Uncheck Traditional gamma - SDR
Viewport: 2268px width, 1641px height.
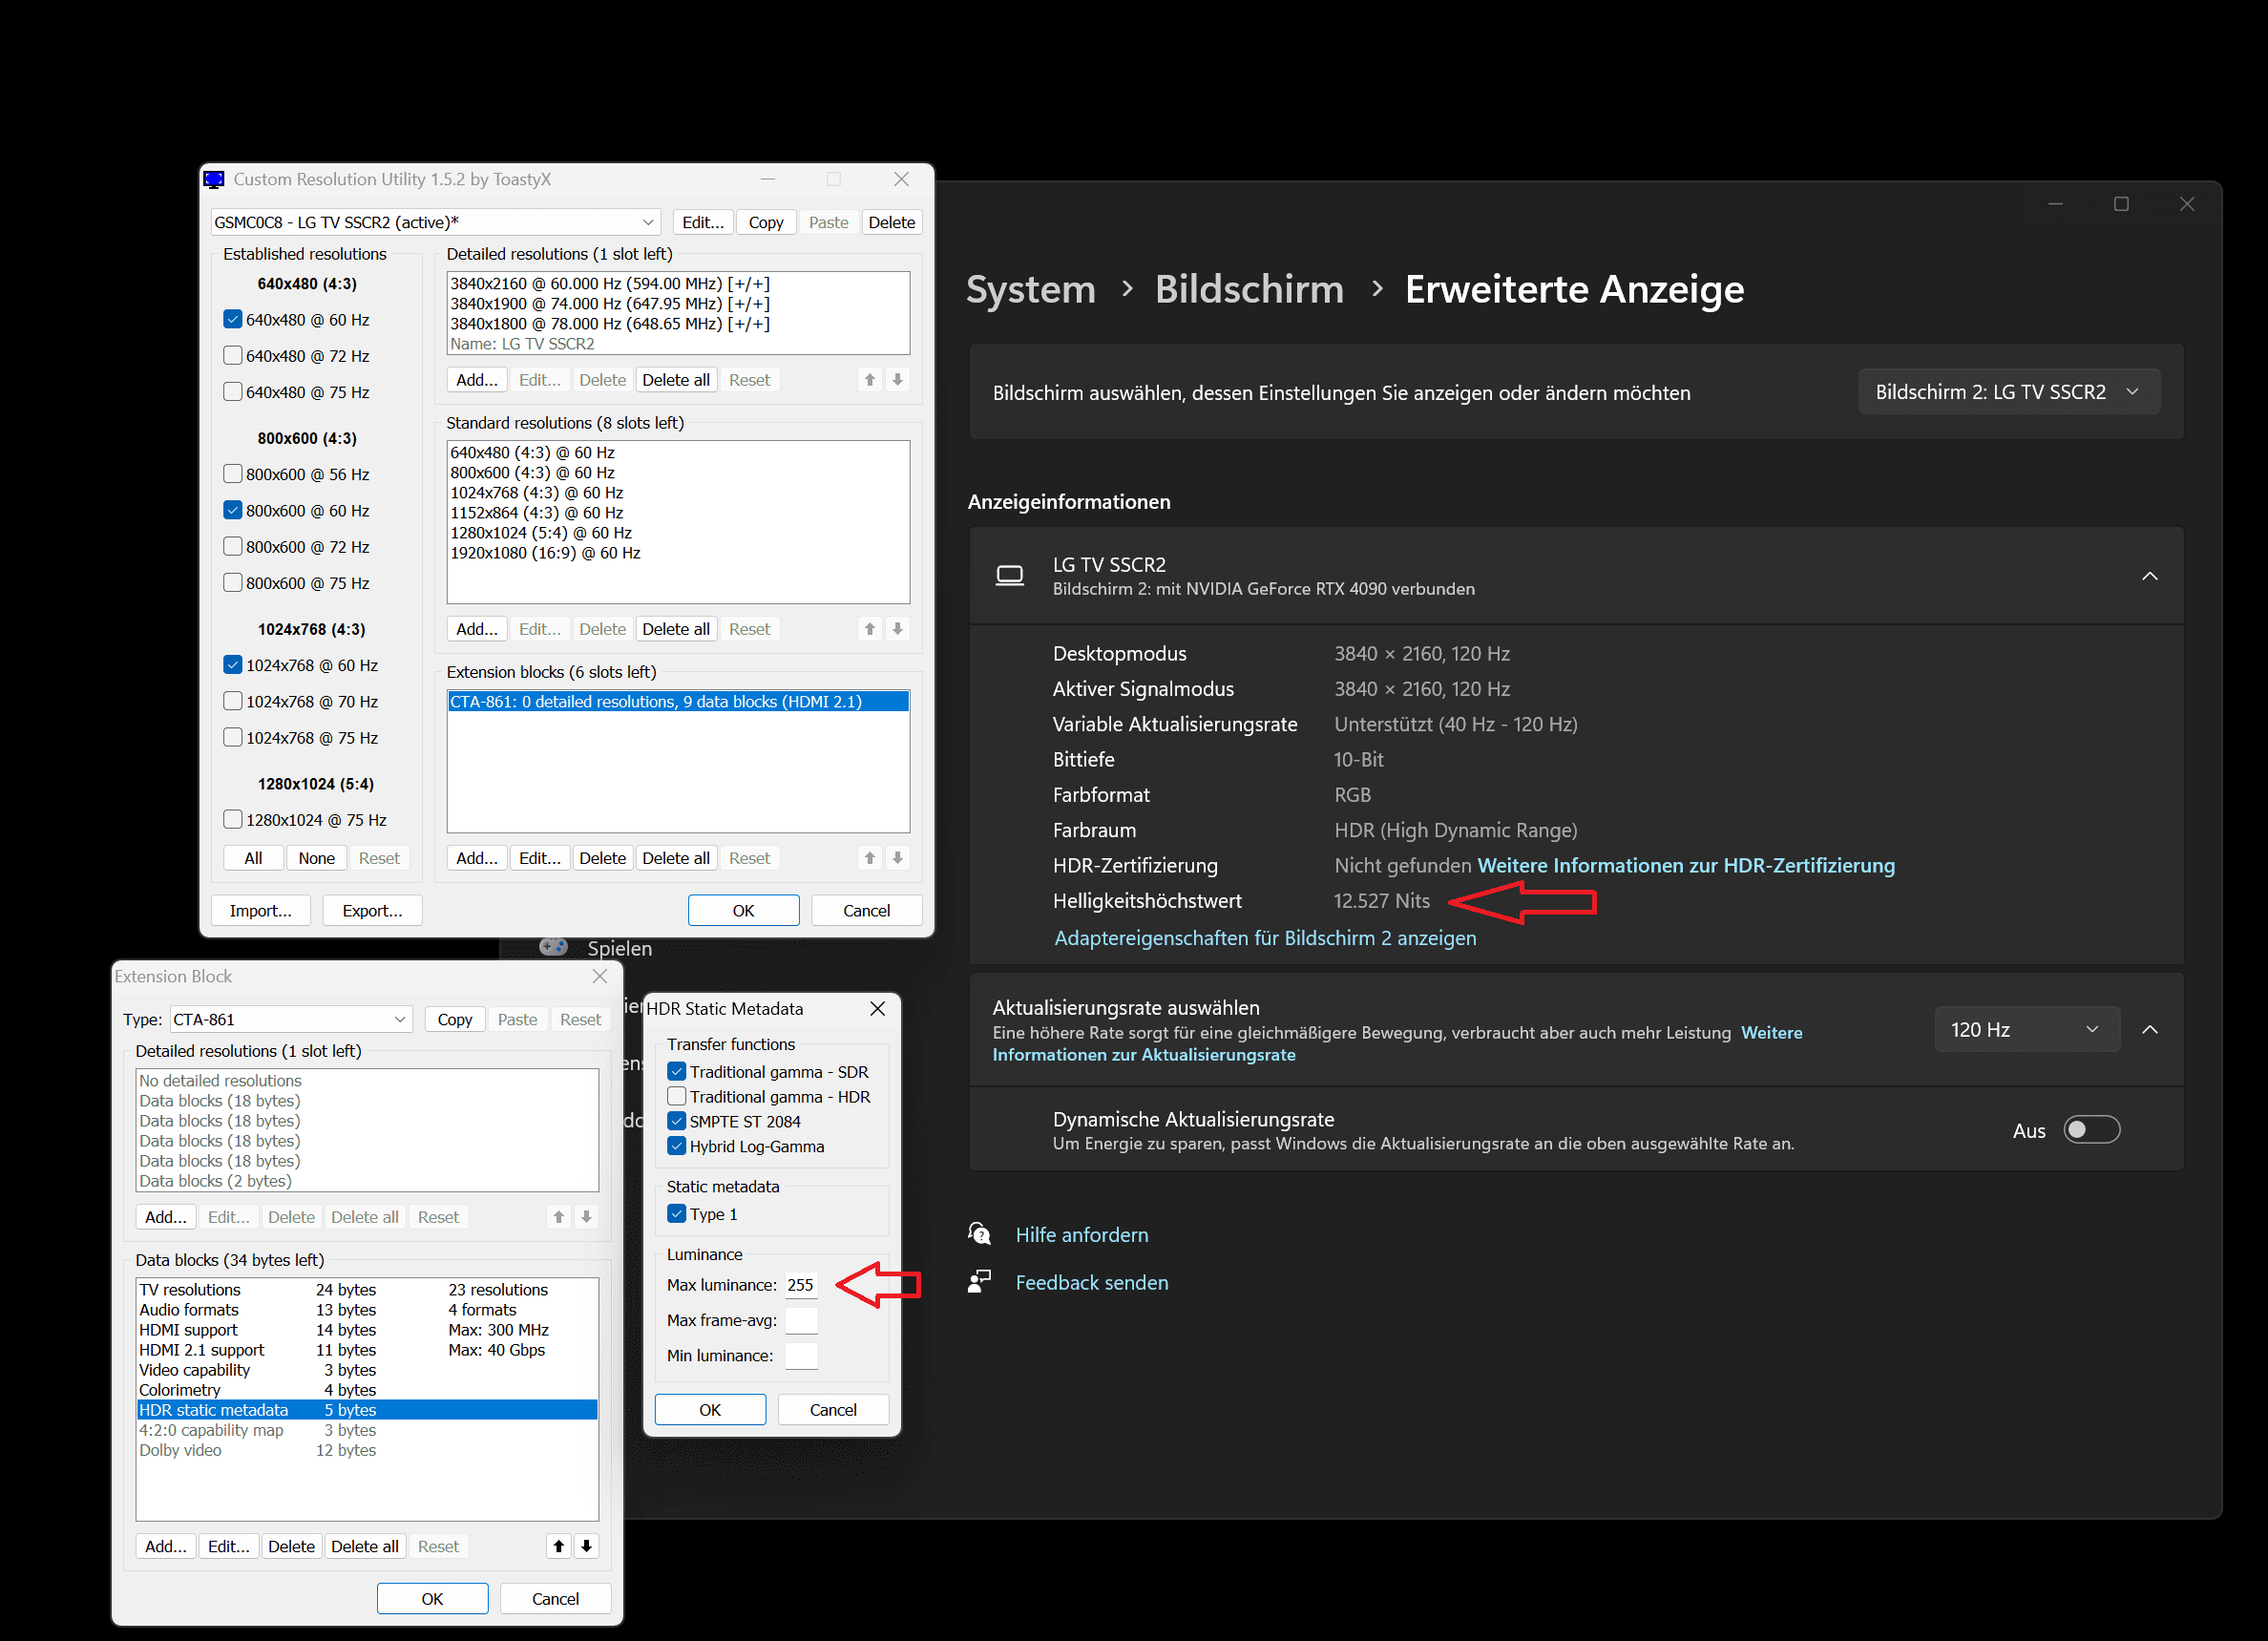[677, 1072]
